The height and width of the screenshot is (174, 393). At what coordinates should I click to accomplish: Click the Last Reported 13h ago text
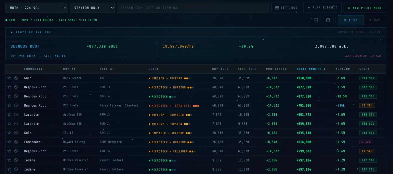click(362, 56)
